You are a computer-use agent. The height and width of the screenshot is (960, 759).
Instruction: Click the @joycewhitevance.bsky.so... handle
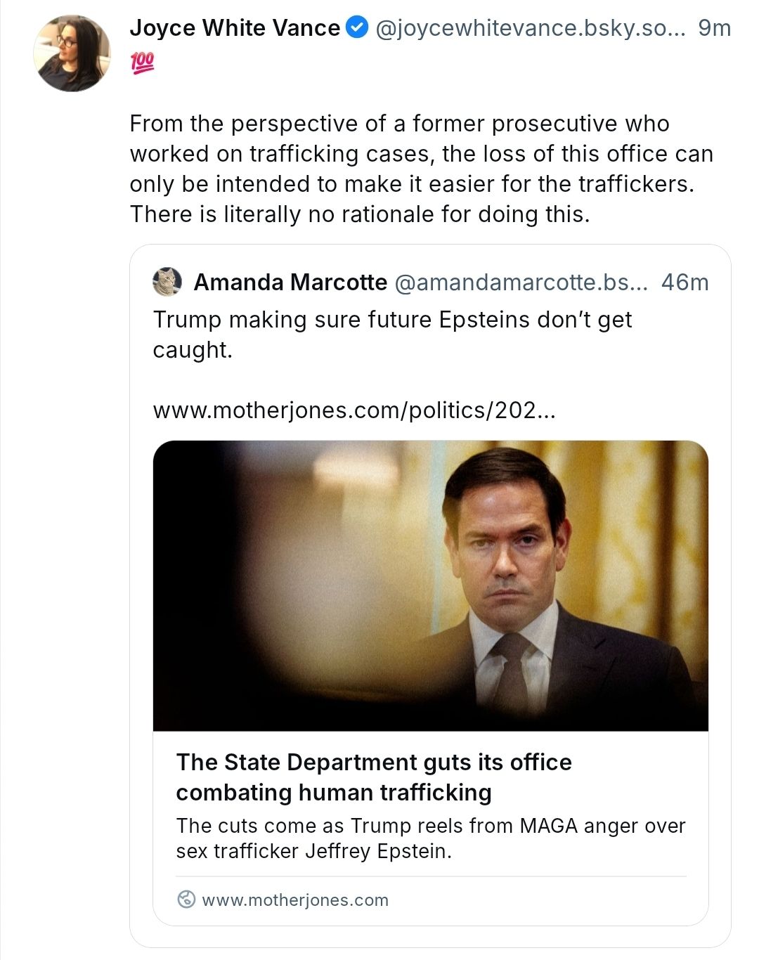pyautogui.click(x=530, y=28)
